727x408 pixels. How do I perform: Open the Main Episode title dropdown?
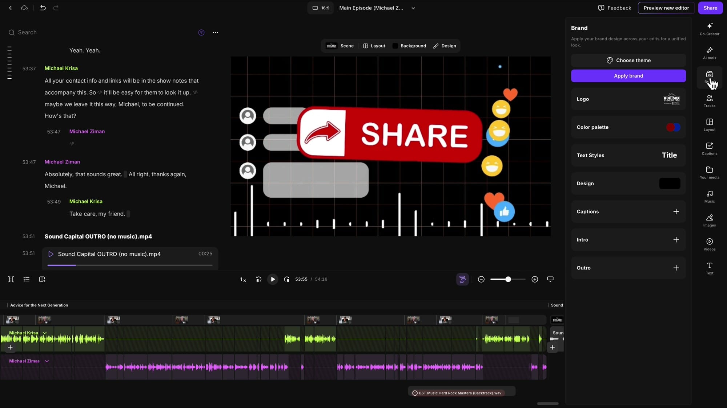click(x=413, y=8)
